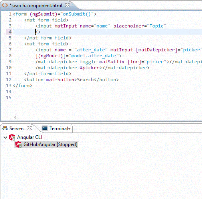Close the Servers view tab
This screenshot has height=199, width=202.
pos(30,128)
